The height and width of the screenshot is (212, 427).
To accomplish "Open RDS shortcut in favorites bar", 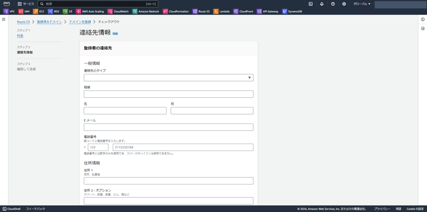I will [53, 11].
